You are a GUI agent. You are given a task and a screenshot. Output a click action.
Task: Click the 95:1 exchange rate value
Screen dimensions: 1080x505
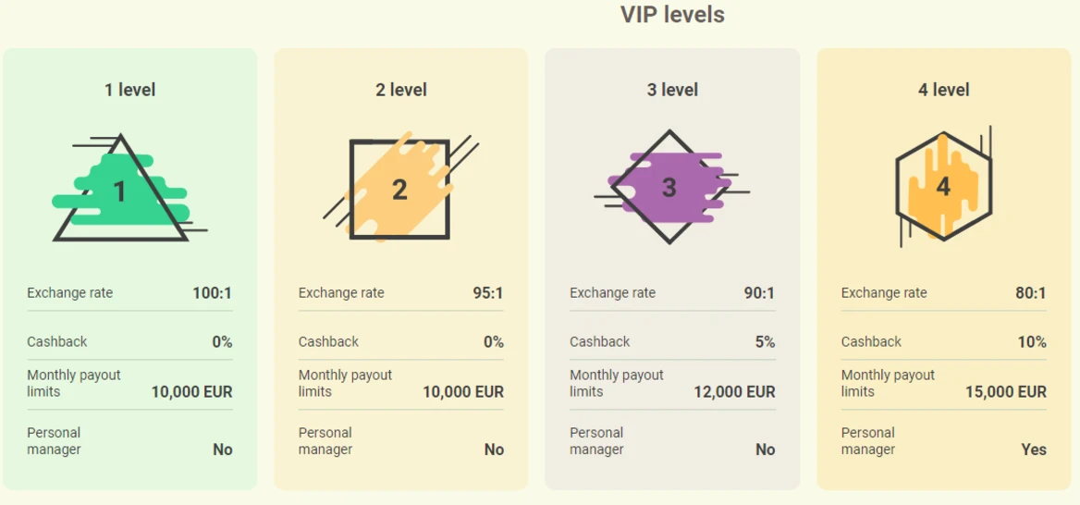pos(488,293)
